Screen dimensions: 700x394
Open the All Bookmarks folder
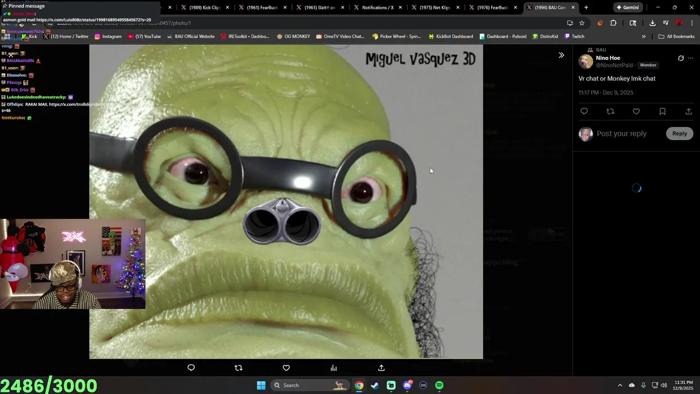(676, 36)
